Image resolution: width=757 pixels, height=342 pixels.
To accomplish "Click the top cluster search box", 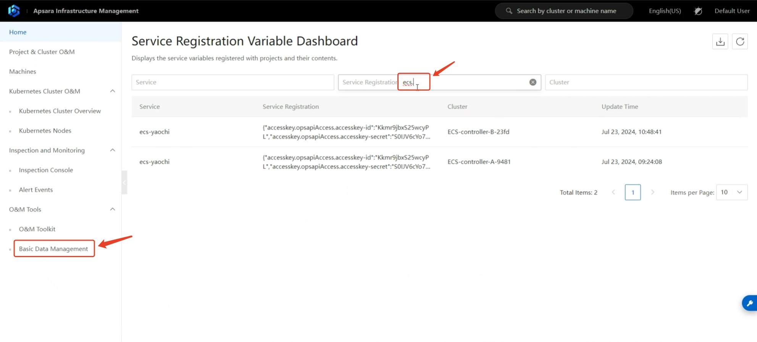I will pos(564,11).
